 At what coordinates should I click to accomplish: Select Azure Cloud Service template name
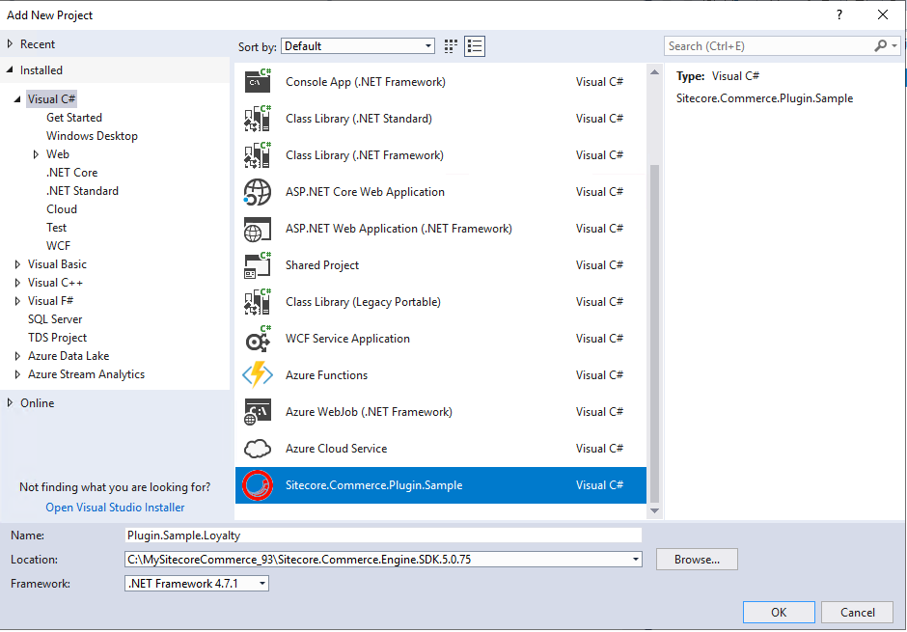[x=336, y=449]
